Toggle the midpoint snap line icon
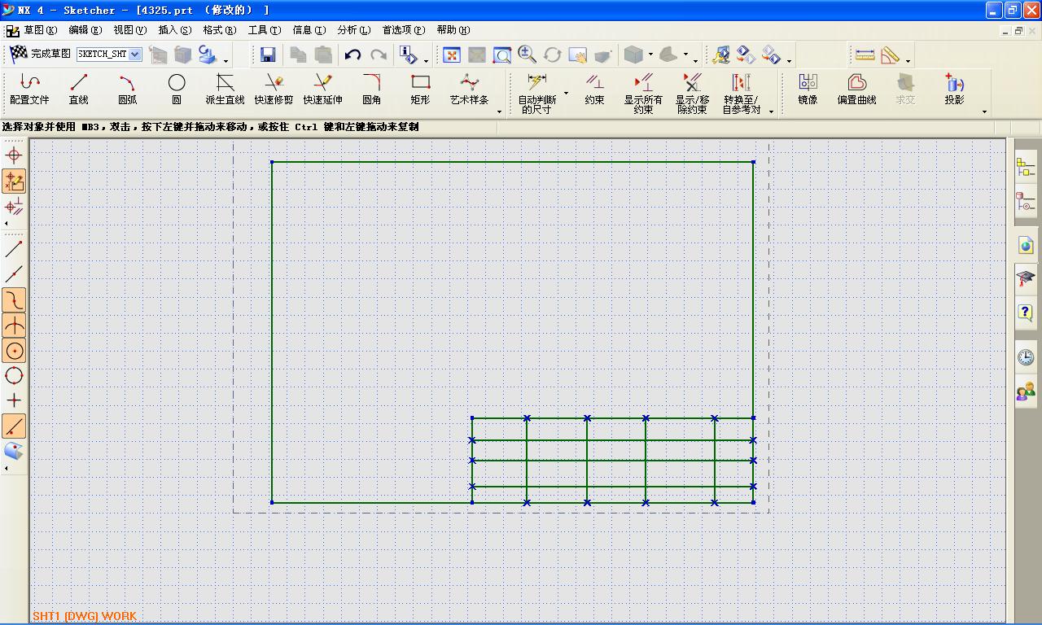Image resolution: width=1042 pixels, height=625 pixels. click(14, 274)
